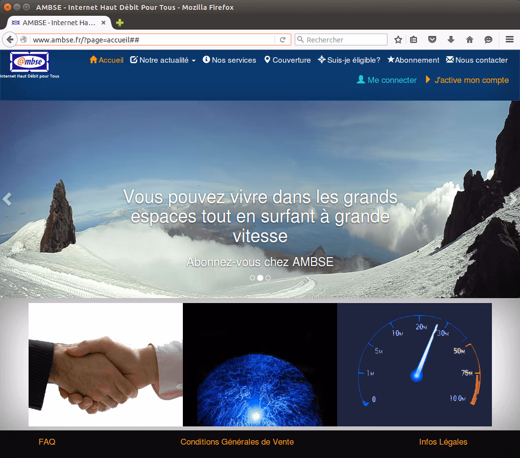The height and width of the screenshot is (458, 520).
Task: Select the first carousel indicator dot
Action: (252, 278)
